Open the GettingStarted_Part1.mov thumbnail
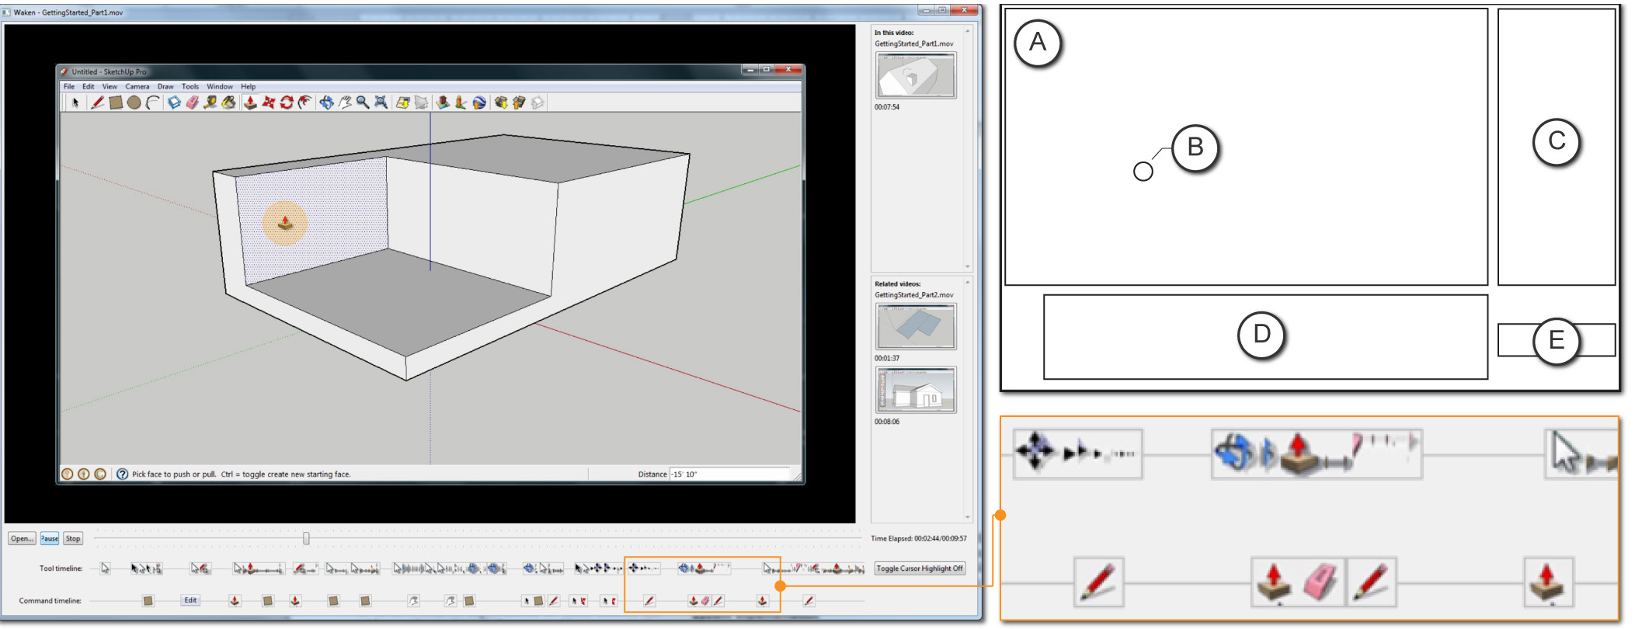The width and height of the screenshot is (1635, 629). coord(917,75)
